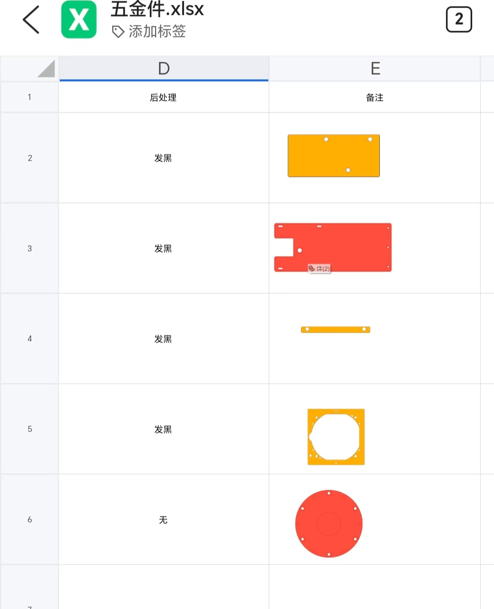
Task: Open the tabs counter showing 2
Action: (x=459, y=19)
